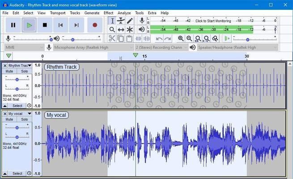Collapse the My vocal track with up arrow
The height and width of the screenshot is (179, 293).
(5, 173)
